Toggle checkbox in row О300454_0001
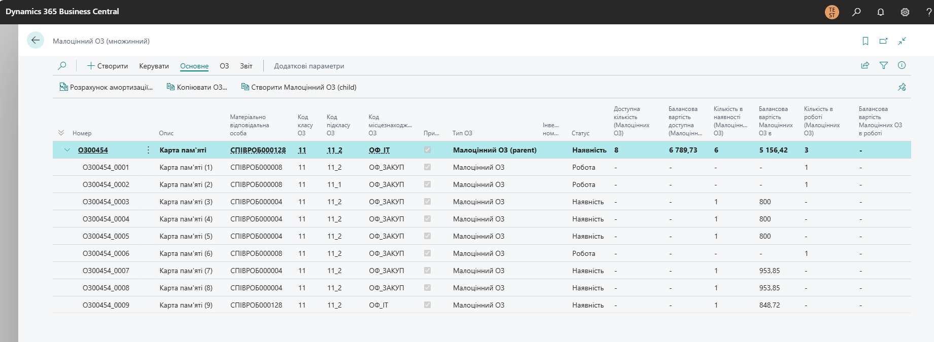This screenshot has height=342, width=934. point(427,167)
